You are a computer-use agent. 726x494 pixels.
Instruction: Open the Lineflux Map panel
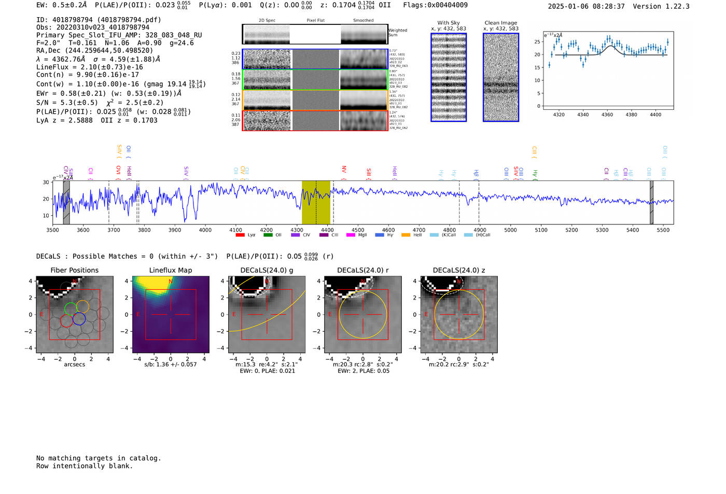click(x=171, y=314)
